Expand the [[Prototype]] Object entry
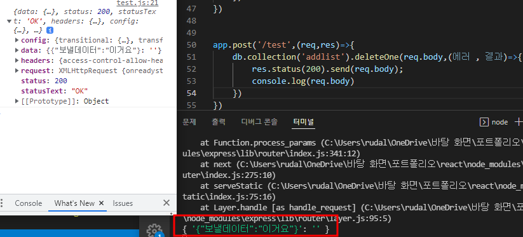Screen dimensions: 523x237 point(17,101)
